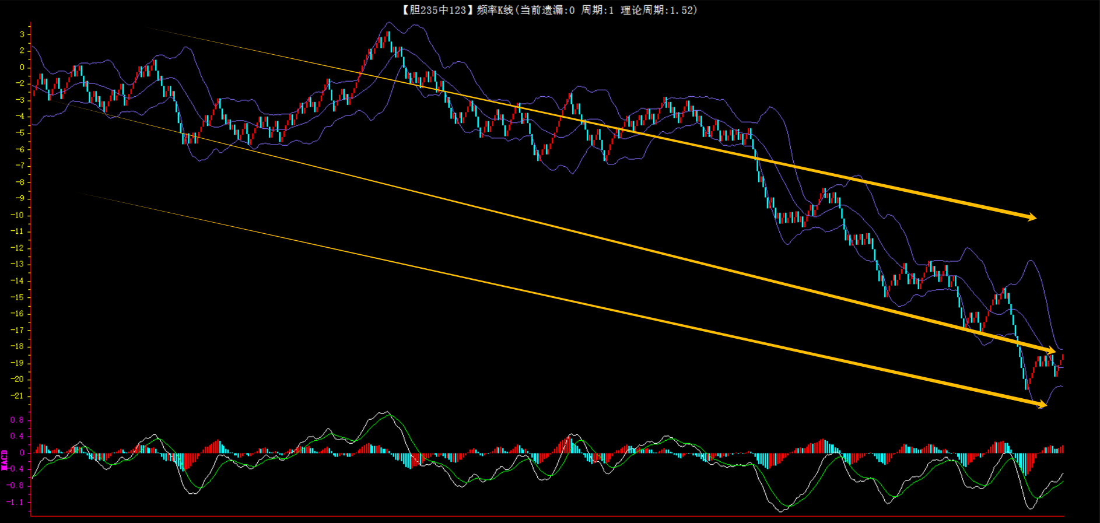
Task: Click the lowest orange trend line arrowhead
Action: 1042,405
